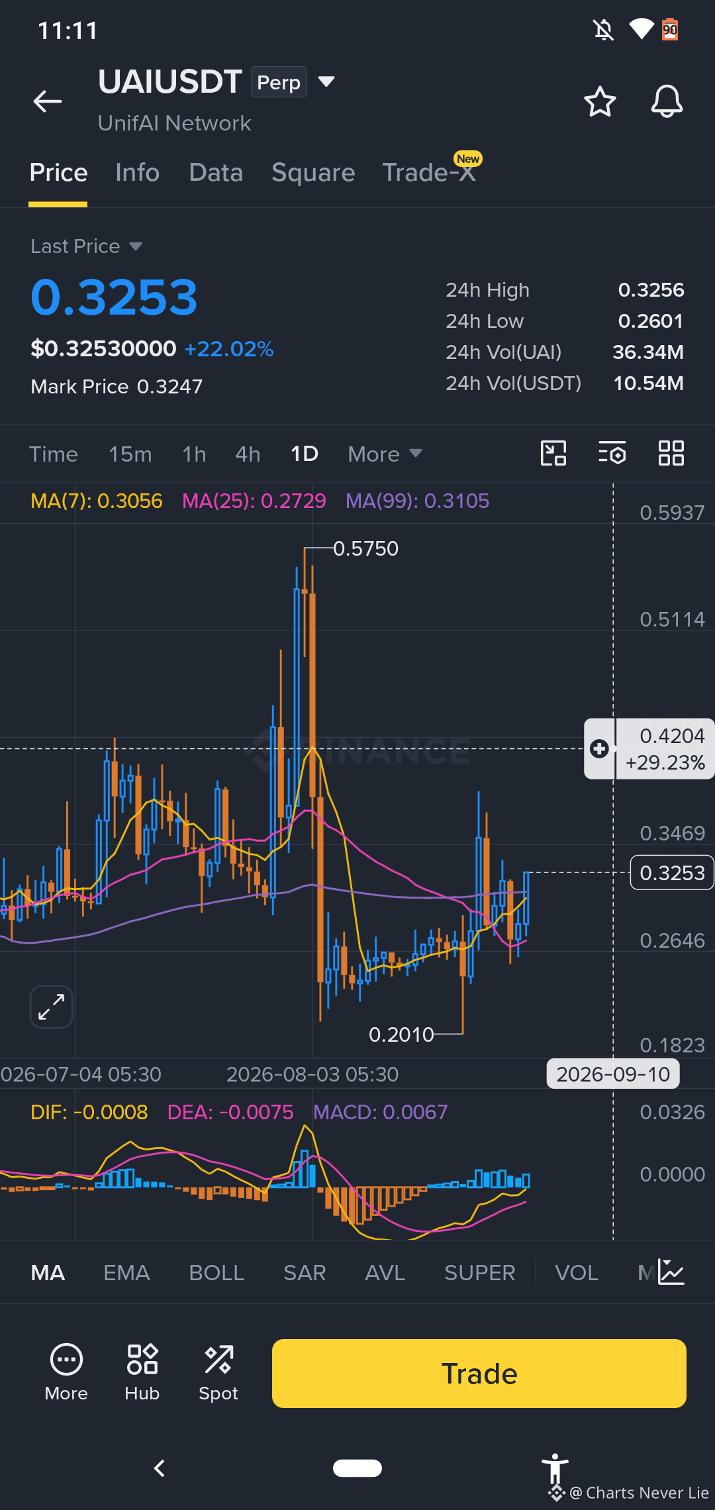
Task: Tap Android back navigation chevron
Action: click(x=159, y=1468)
